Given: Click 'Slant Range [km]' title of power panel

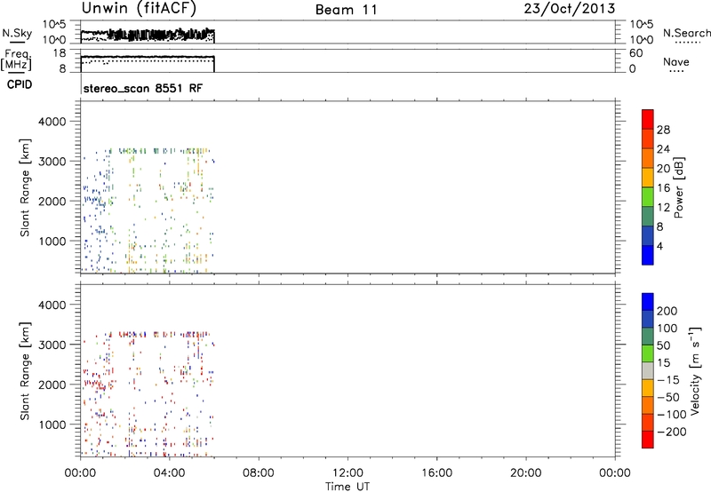Looking at the screenshot, I should [25, 187].
